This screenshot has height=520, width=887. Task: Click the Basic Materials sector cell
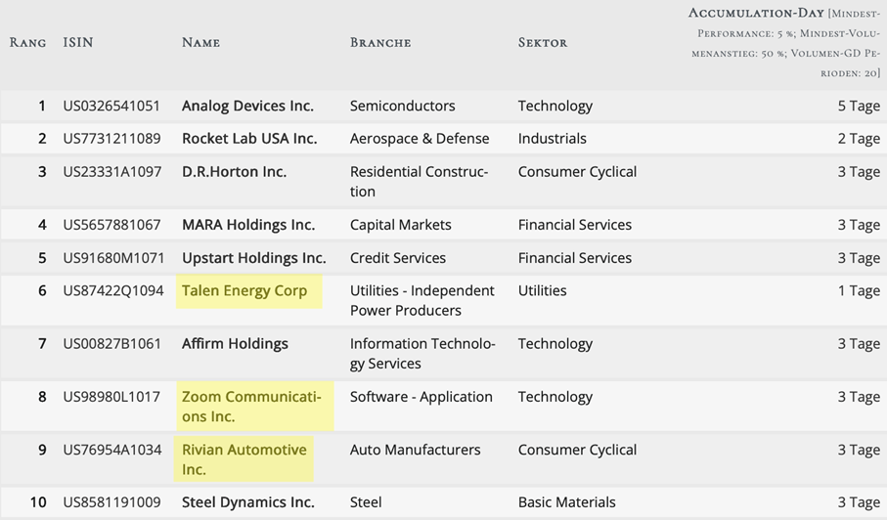[x=567, y=502]
